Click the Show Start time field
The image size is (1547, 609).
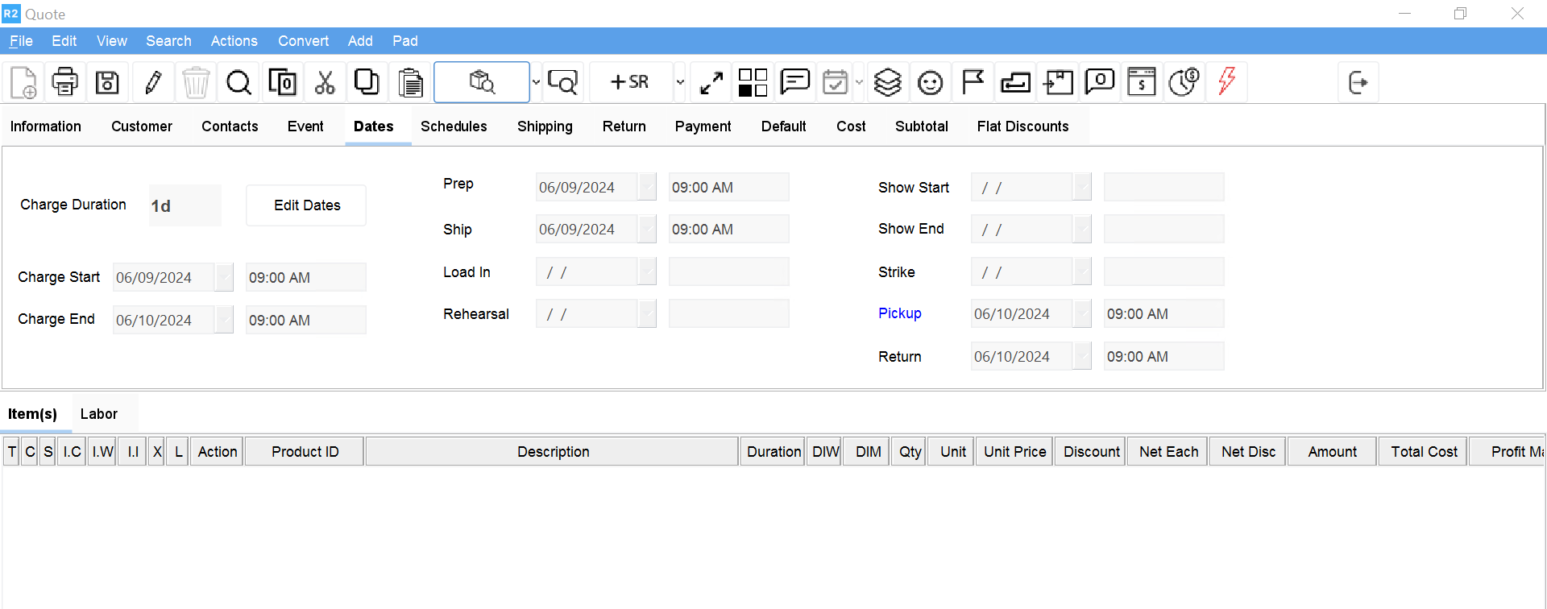1163,187
